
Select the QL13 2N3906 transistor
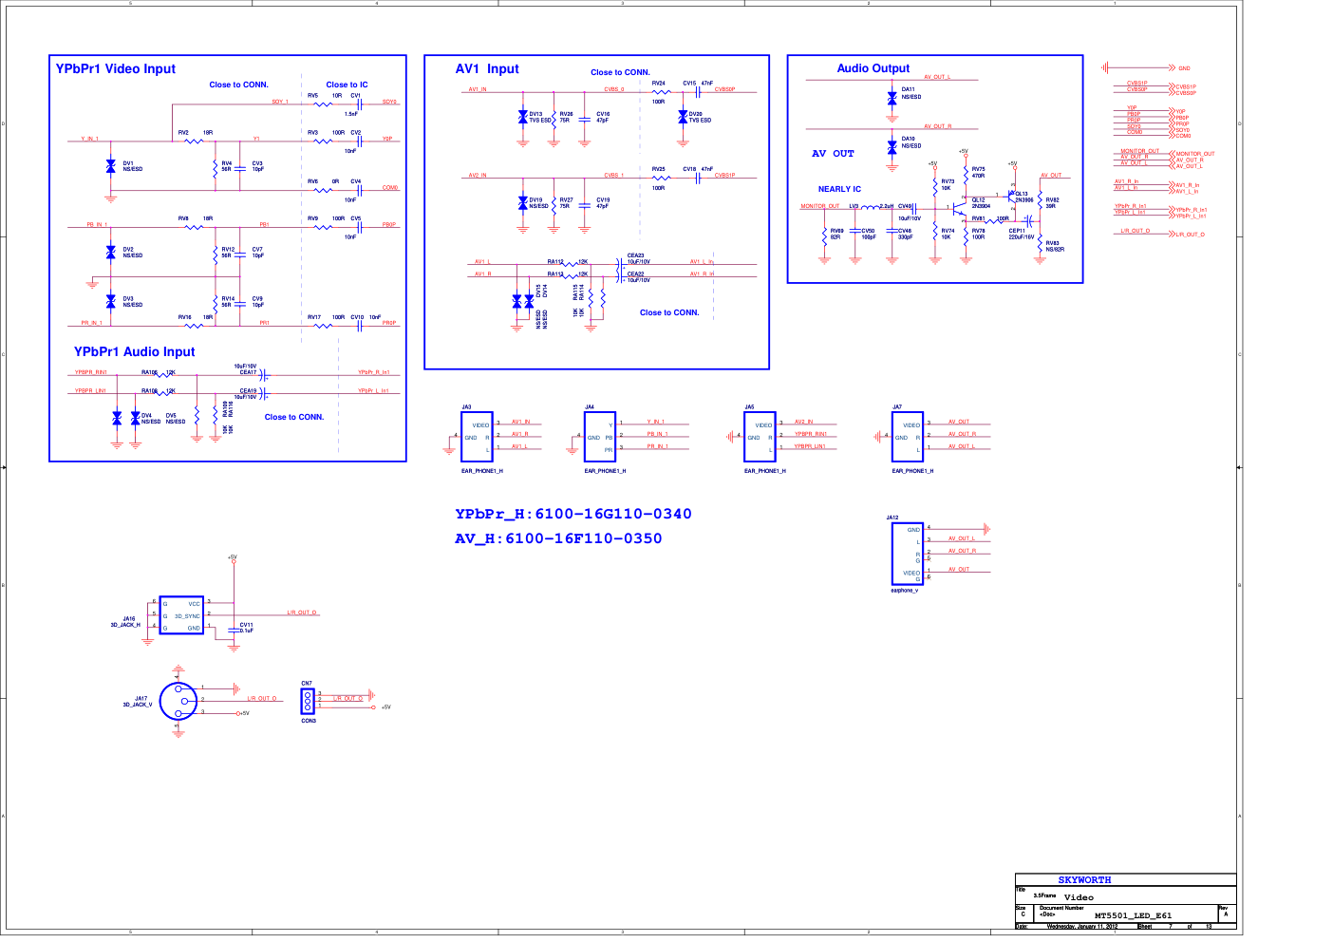[x=1010, y=198]
